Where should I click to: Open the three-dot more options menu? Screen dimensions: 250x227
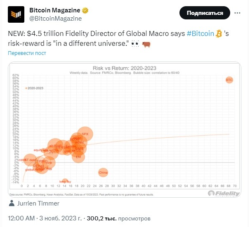(x=237, y=13)
